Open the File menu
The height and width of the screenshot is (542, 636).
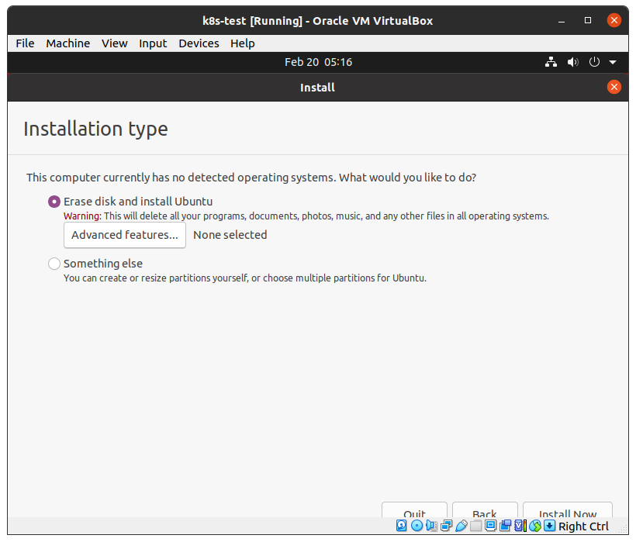pos(25,43)
